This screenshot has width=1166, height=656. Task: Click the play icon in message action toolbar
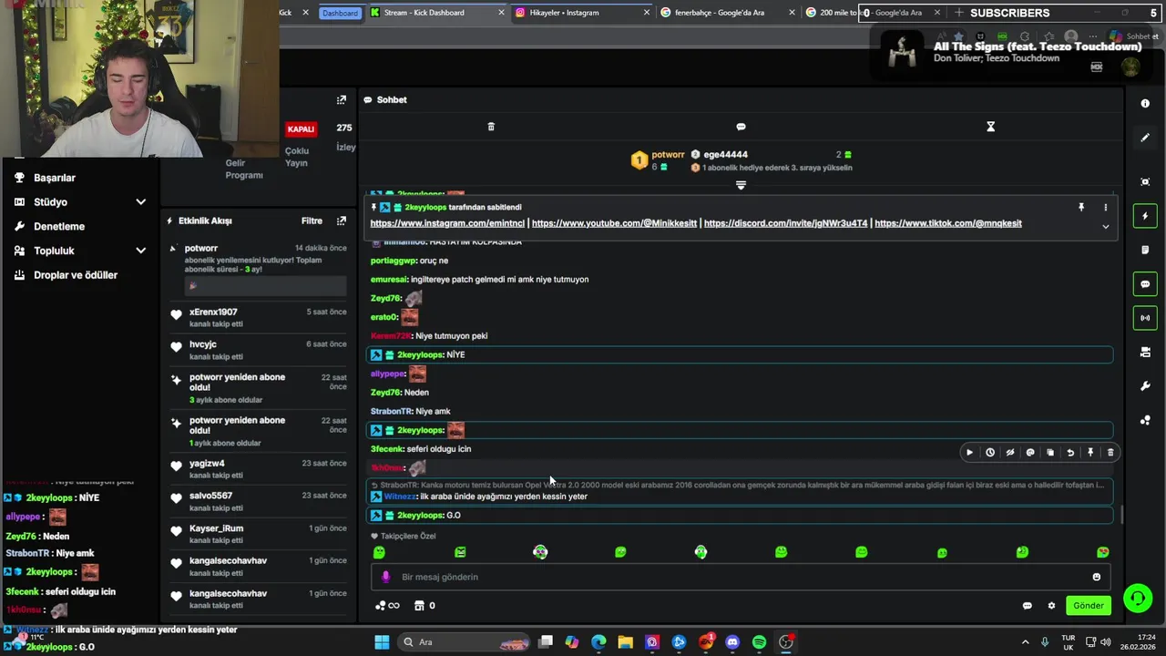(969, 453)
